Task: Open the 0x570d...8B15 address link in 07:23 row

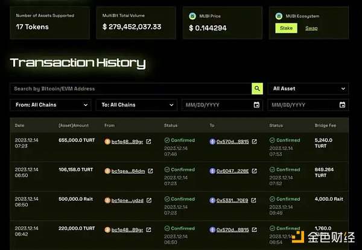Action: pos(233,142)
